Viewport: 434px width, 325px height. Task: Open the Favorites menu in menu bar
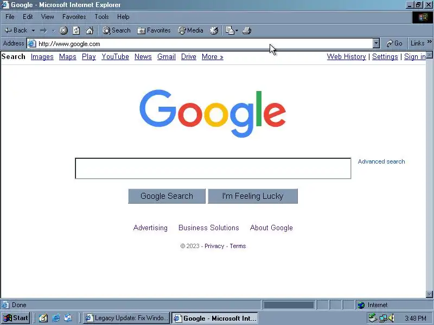[74, 17]
